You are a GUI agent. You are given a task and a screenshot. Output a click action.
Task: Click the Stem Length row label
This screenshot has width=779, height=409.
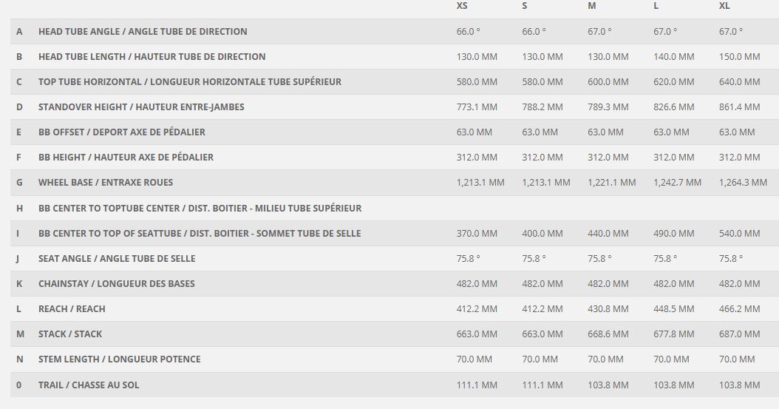point(119,359)
